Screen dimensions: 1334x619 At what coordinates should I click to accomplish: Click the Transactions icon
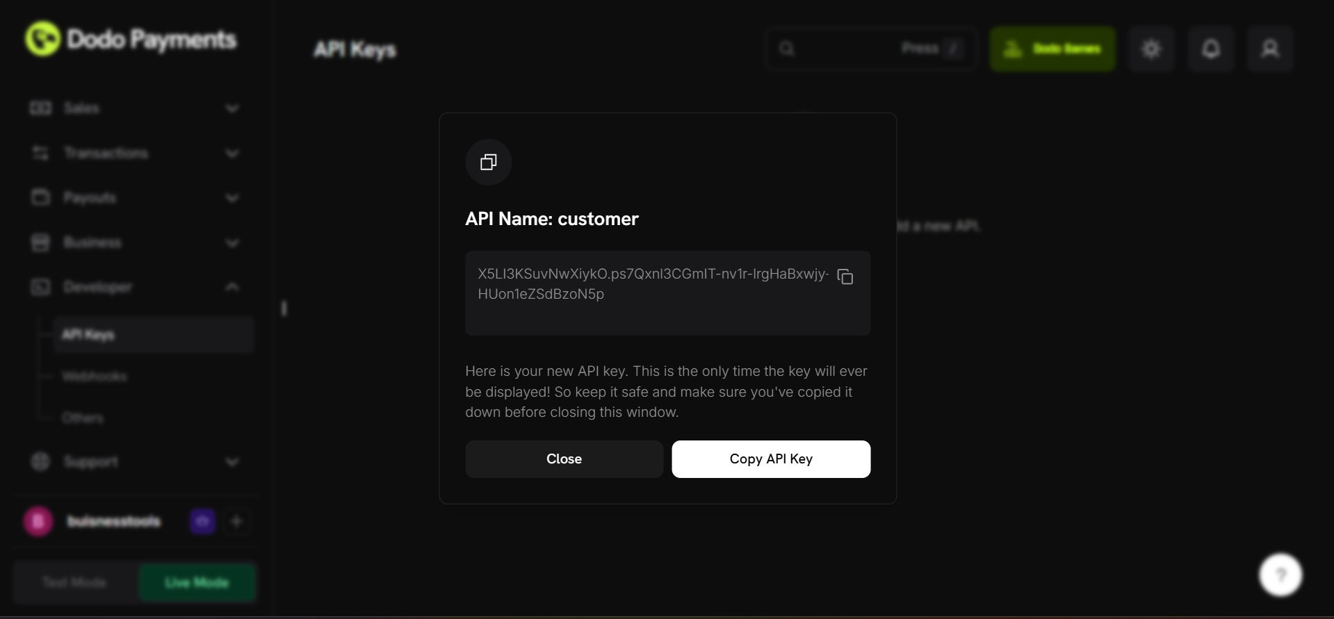(x=40, y=153)
